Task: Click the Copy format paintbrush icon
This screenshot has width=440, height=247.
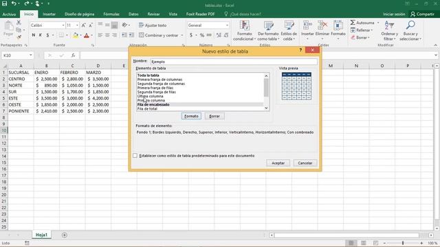Action: pyautogui.click(x=19, y=37)
